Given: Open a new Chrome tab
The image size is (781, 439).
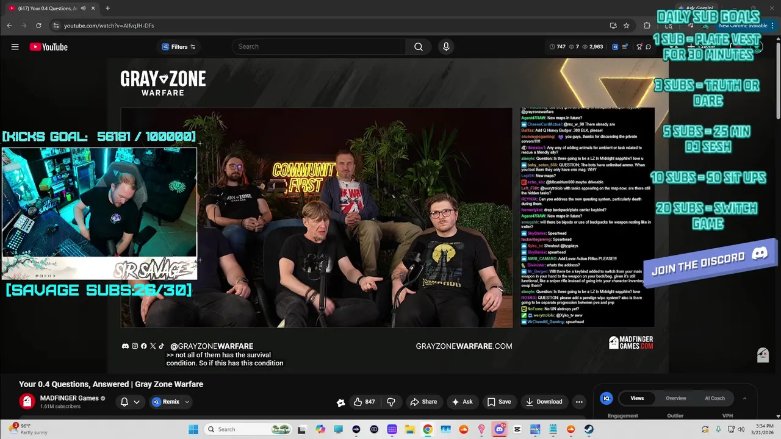Looking at the screenshot, I should pyautogui.click(x=107, y=8).
